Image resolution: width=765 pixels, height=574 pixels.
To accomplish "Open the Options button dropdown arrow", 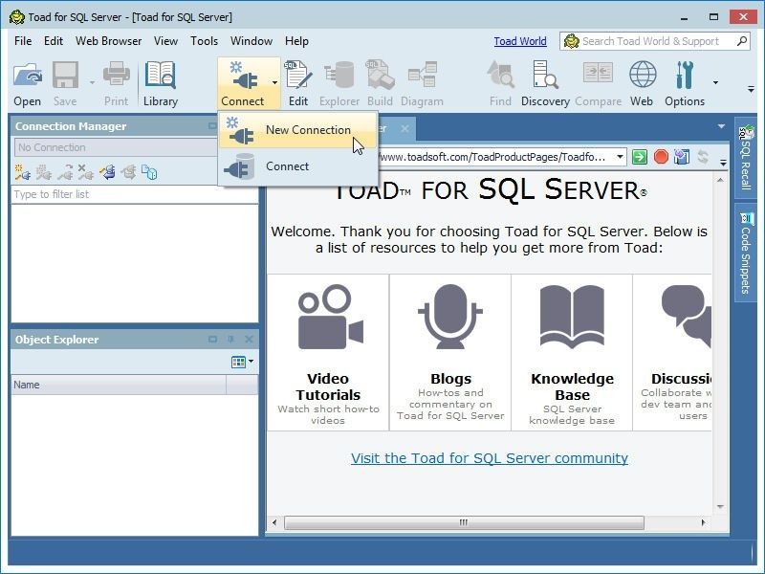I will (x=715, y=82).
